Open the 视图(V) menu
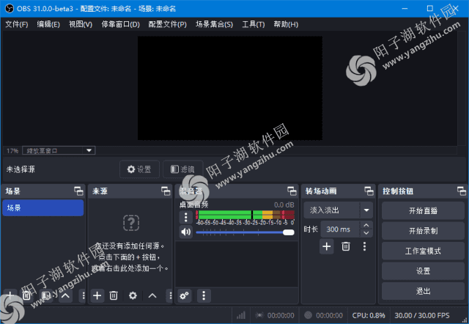The width and height of the screenshot is (469, 324). tap(81, 24)
